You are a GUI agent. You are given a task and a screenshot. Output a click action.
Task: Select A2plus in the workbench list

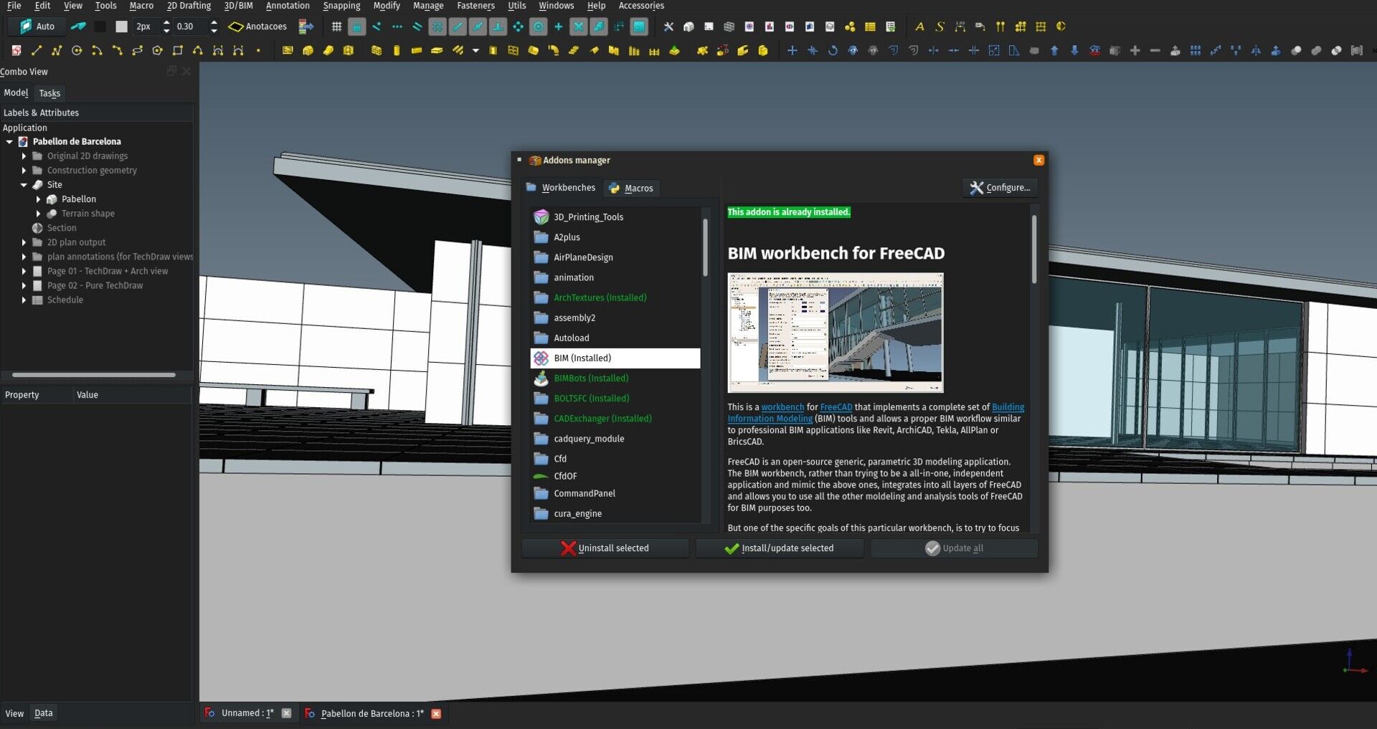point(615,237)
